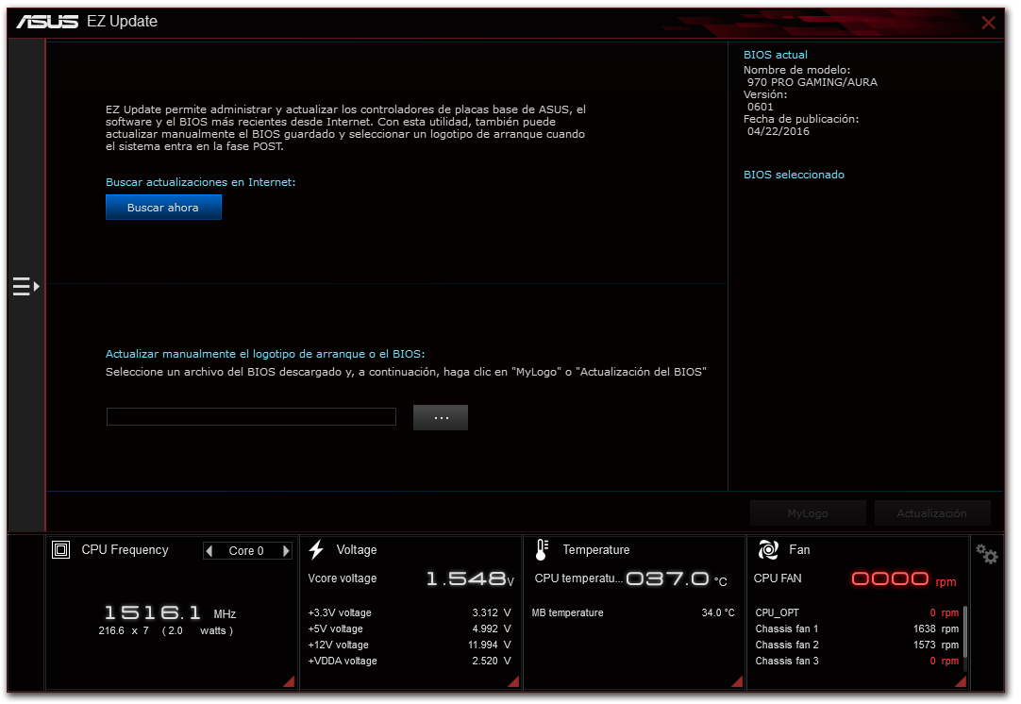Click model name '970 PRO GAMING/AURA'

812,83
